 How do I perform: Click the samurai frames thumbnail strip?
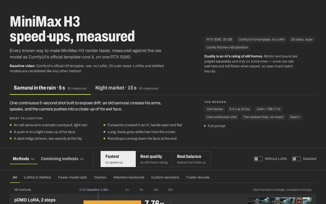coord(280,201)
